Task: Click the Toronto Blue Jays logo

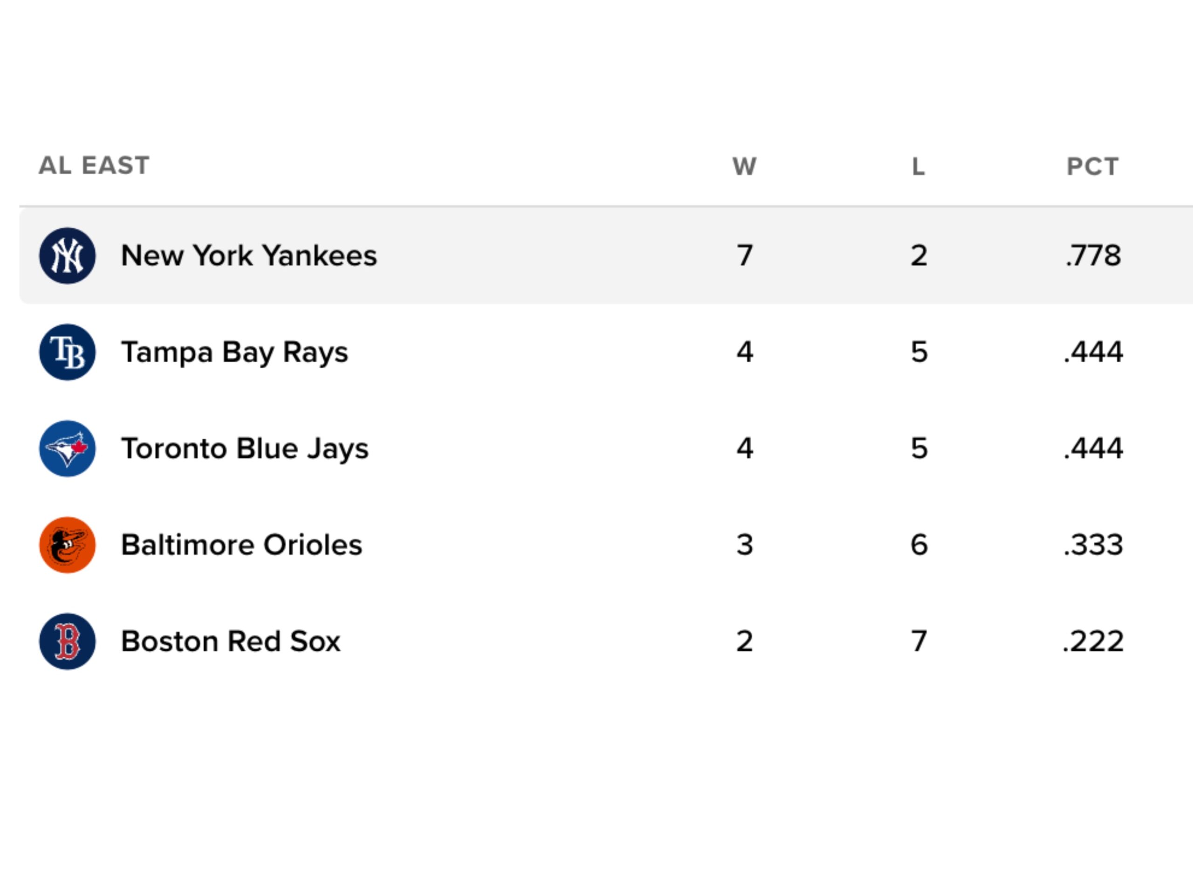Action: pos(68,448)
